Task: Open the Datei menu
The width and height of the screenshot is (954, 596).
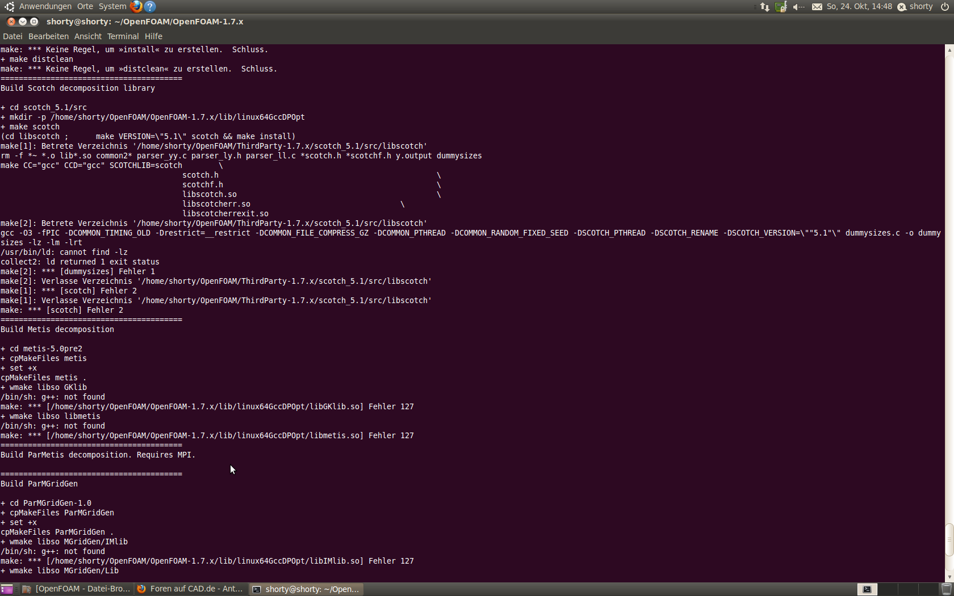Action: 12,36
